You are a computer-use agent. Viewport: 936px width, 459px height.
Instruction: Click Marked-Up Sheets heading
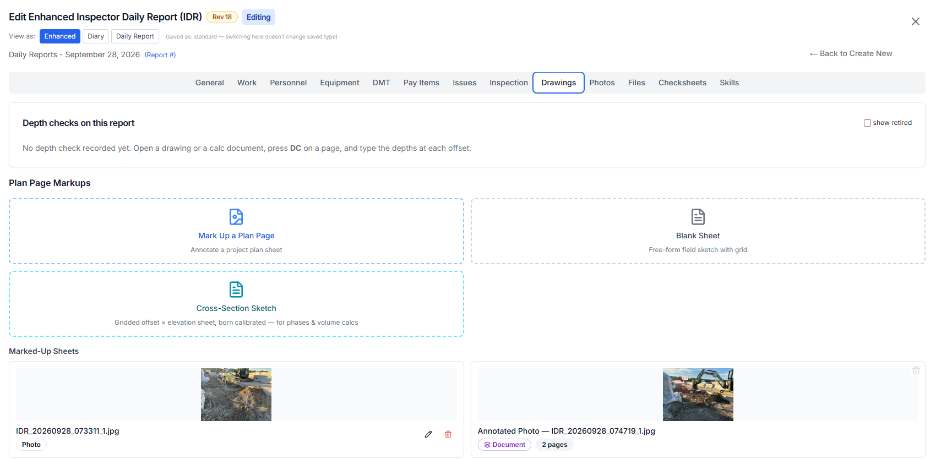pos(44,351)
